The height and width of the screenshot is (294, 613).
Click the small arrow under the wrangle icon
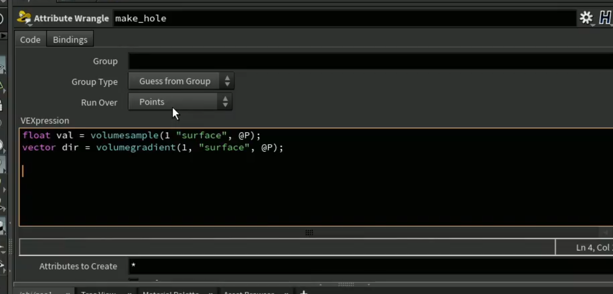[x=30, y=25]
